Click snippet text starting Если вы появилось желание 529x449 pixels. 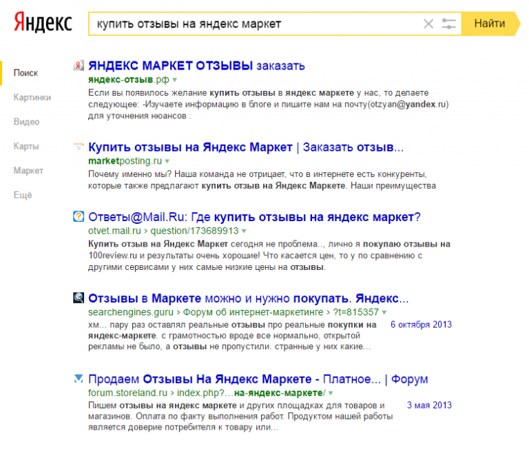268,104
